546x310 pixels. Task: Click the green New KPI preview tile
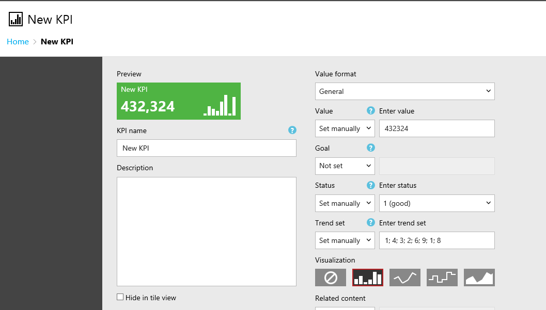tap(178, 101)
